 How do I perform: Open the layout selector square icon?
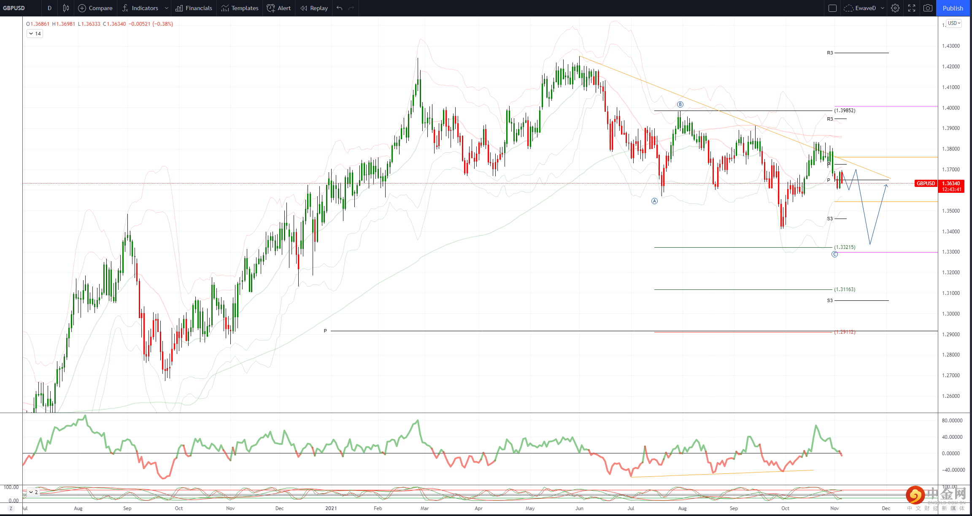tap(832, 8)
